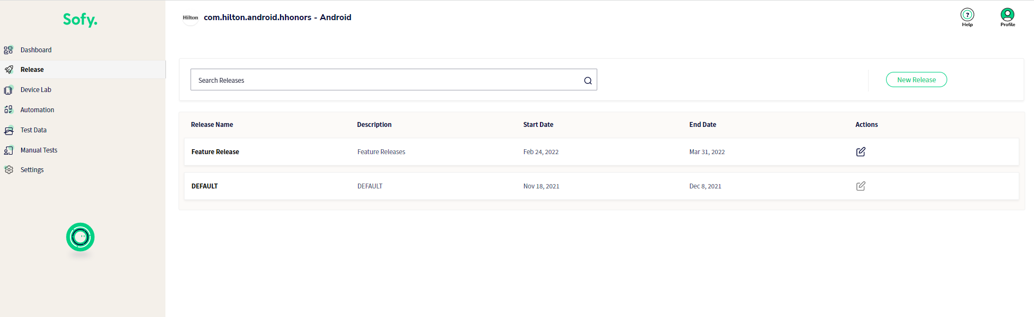Click Feature Release name
Viewport: 1034px width, 317px height.
pos(215,152)
